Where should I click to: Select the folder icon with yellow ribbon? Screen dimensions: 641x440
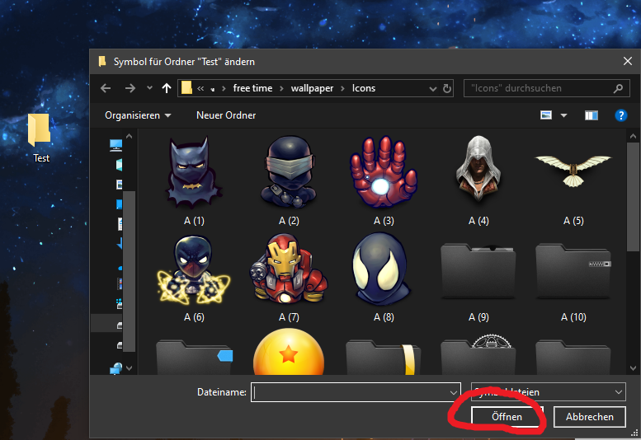click(x=384, y=358)
